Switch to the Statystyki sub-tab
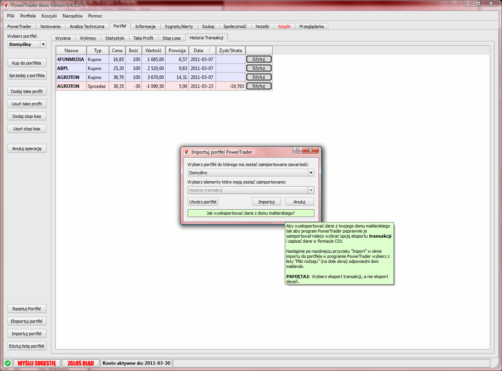The height and width of the screenshot is (371, 502). [x=114, y=38]
